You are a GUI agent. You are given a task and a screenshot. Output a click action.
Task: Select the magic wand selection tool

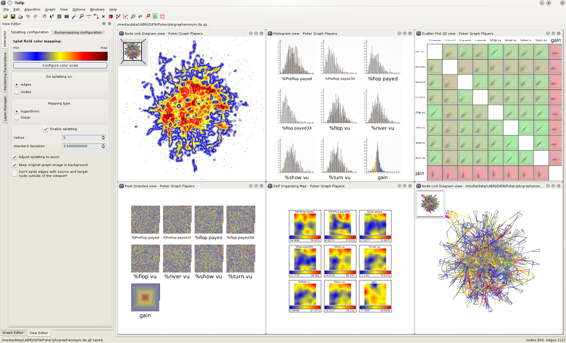click(74, 16)
